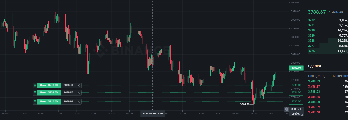Grab drag handle of 3731.00 limit order
Viewport: 348px width, 120px height.
tap(35, 93)
